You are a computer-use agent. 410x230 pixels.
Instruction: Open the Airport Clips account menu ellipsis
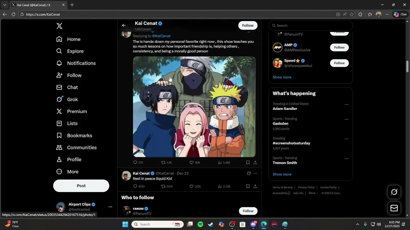pos(110,207)
